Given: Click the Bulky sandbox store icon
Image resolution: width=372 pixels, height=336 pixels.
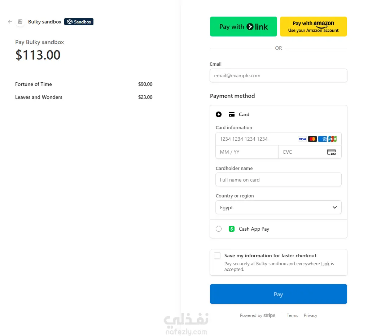Looking at the screenshot, I should pos(20,22).
